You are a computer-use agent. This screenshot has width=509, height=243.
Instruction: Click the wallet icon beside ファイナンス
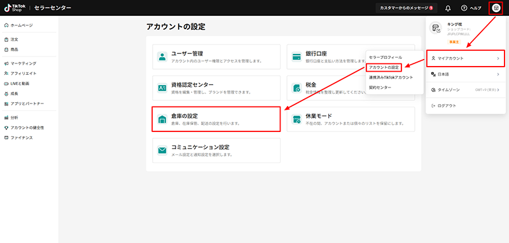(6, 138)
